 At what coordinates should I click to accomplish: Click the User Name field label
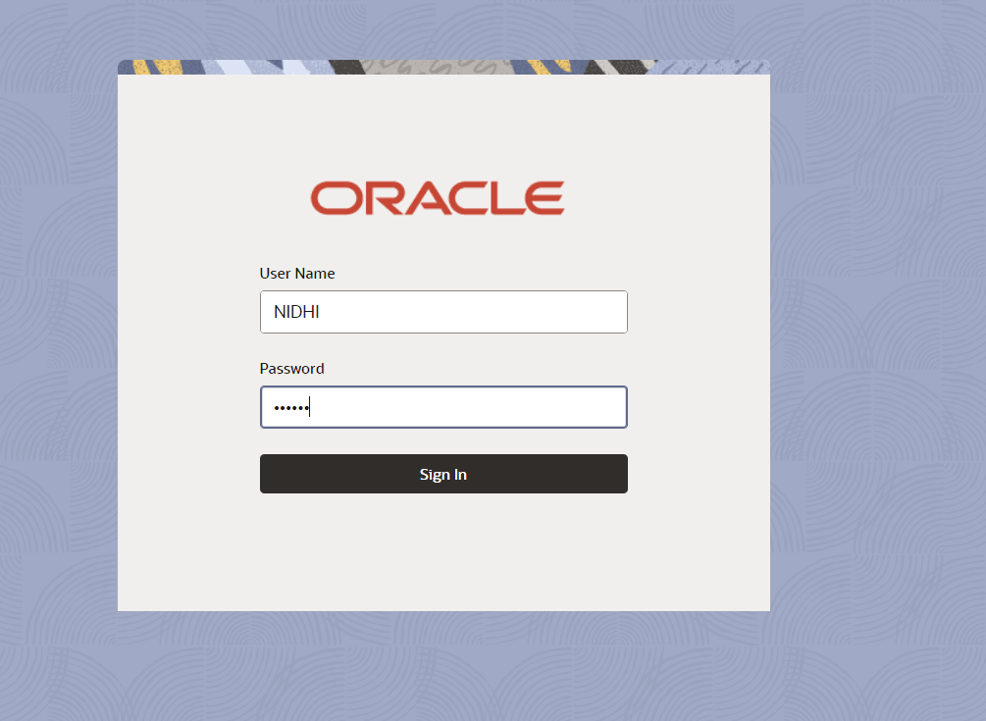coord(296,273)
